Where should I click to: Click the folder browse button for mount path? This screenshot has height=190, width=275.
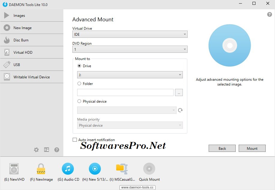click(179, 92)
